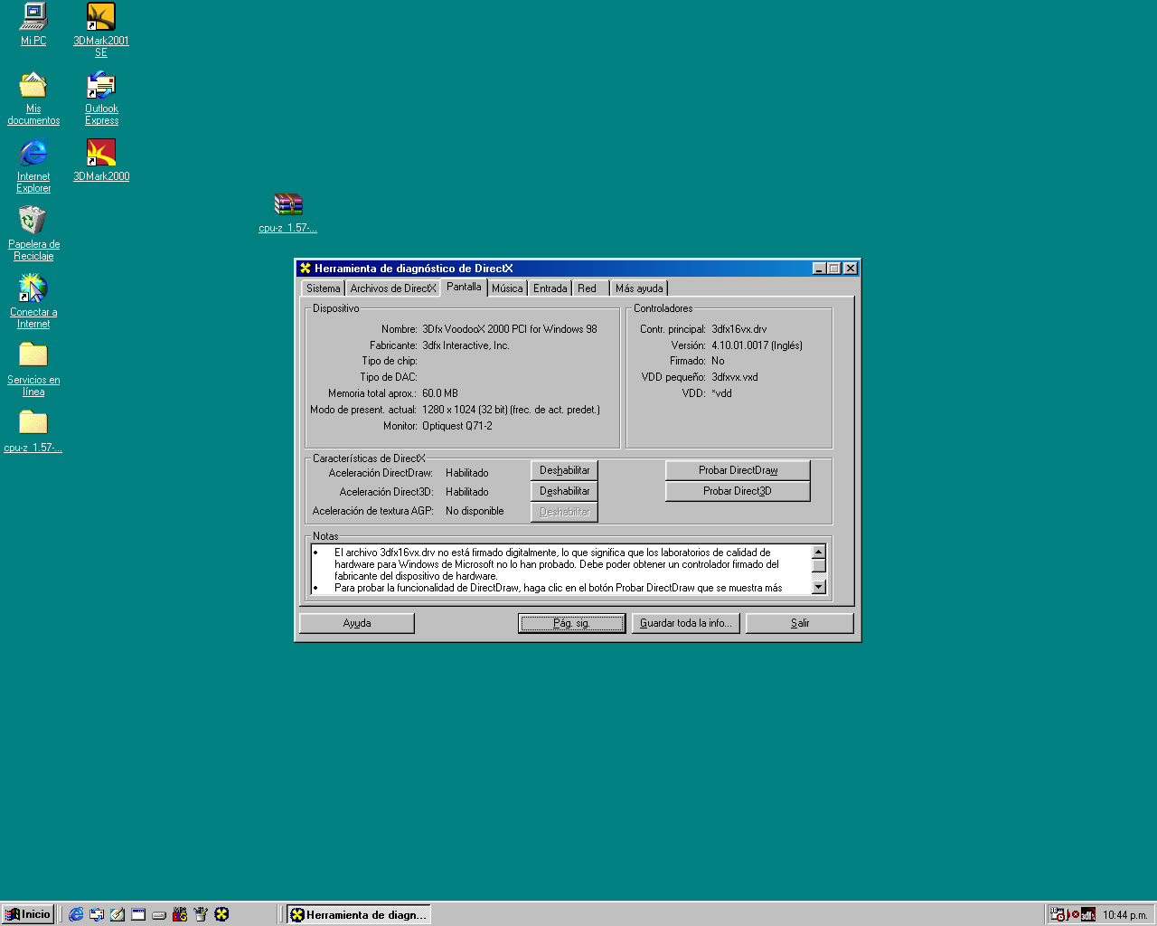Click the 3dfx16vx.drv driver name
The height and width of the screenshot is (926, 1157).
coord(738,329)
